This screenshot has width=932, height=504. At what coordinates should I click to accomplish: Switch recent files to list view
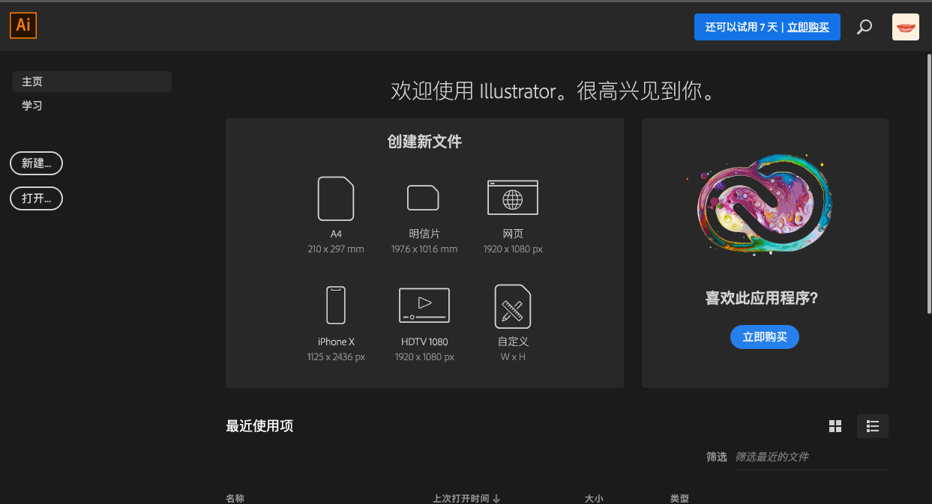873,426
